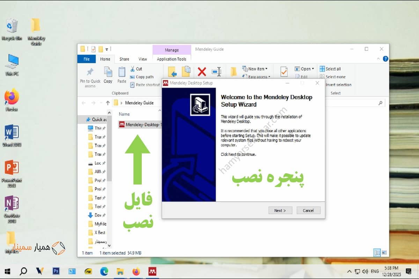
Task: Click Next in Mendeley Desktop Setup
Action: (280, 210)
